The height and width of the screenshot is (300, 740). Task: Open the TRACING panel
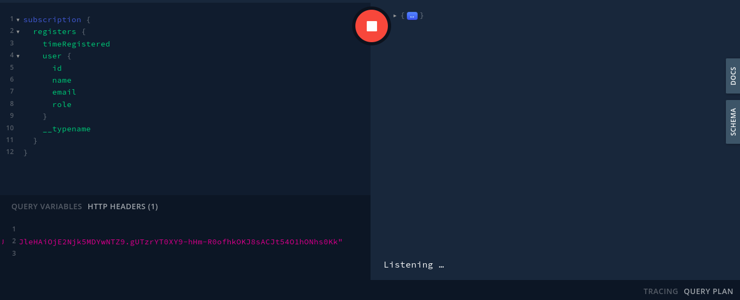[661, 291]
